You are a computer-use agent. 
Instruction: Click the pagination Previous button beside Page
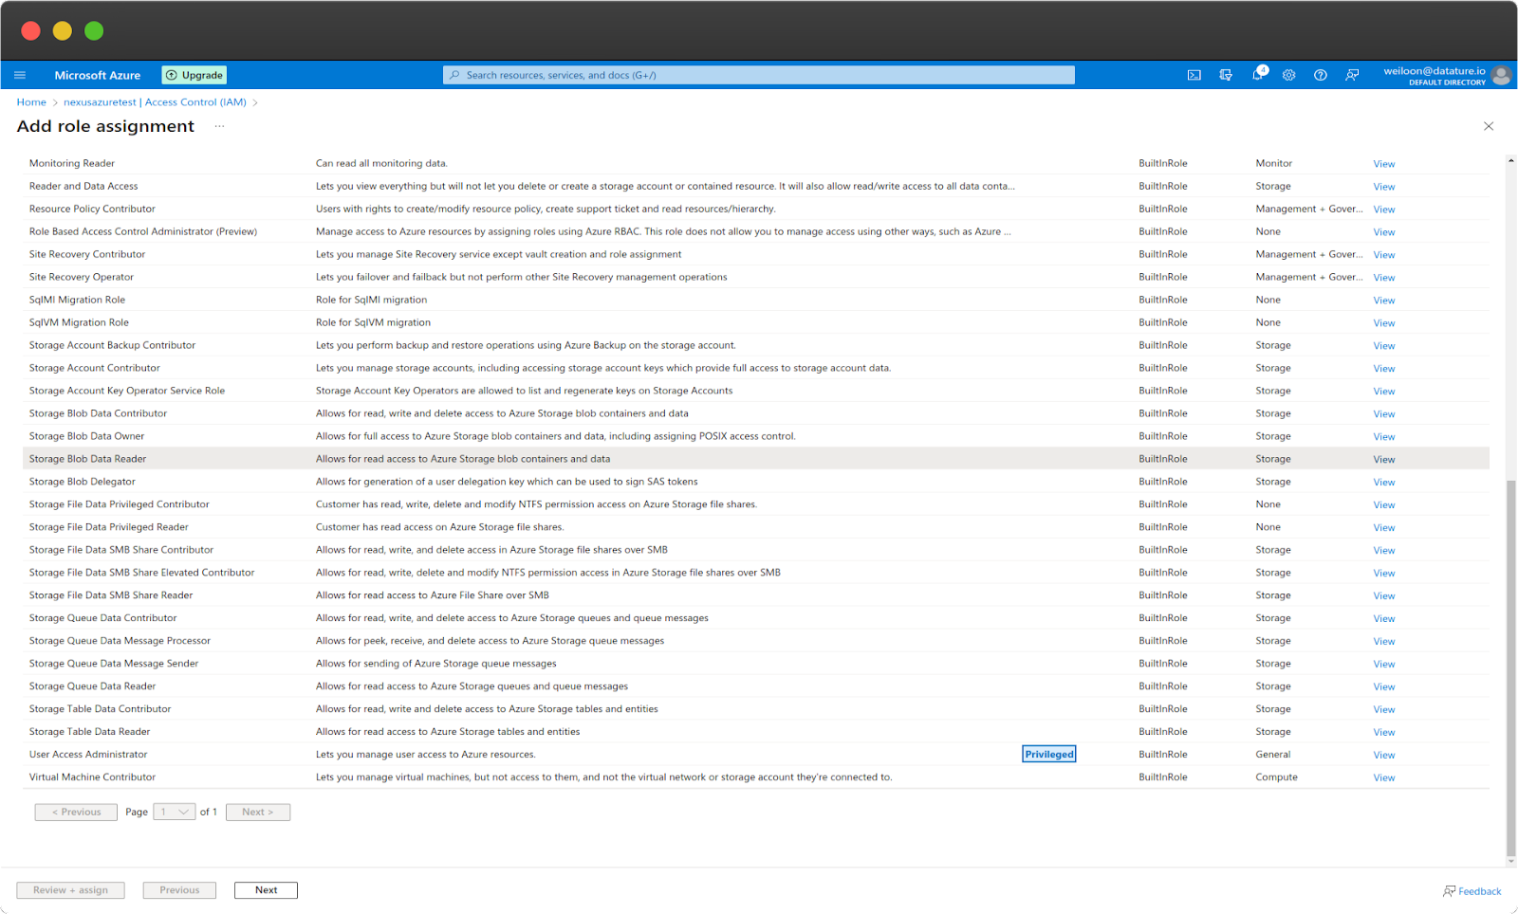click(x=76, y=812)
